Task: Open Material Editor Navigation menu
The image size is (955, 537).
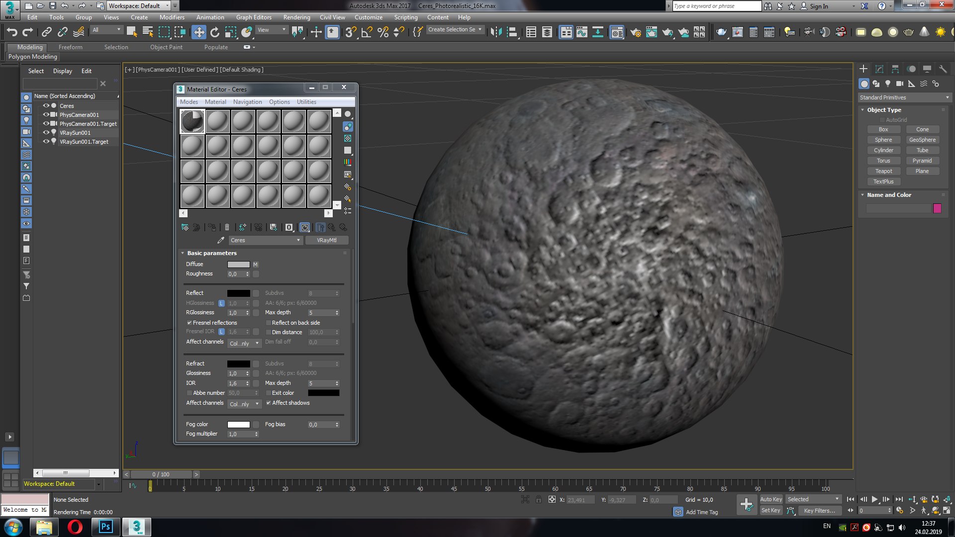Action: coord(247,102)
